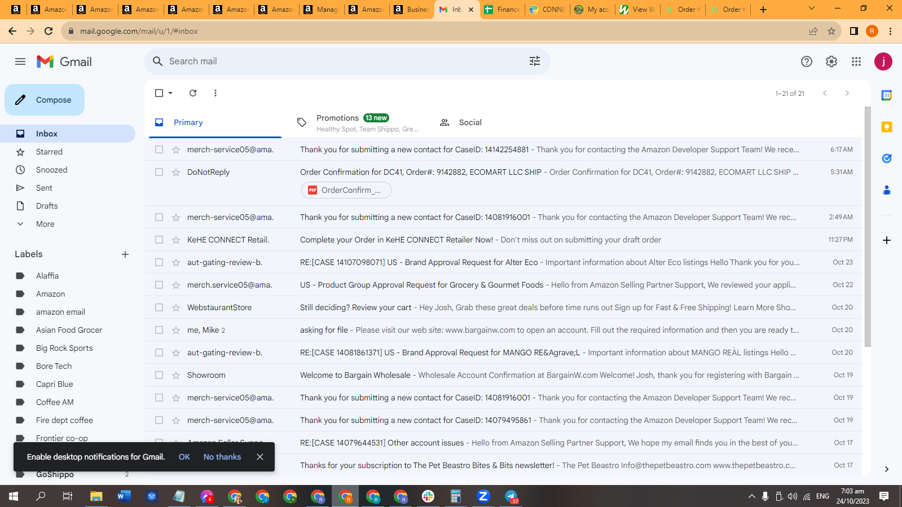The width and height of the screenshot is (902, 507).
Task: Compose a new email
Action: (45, 100)
